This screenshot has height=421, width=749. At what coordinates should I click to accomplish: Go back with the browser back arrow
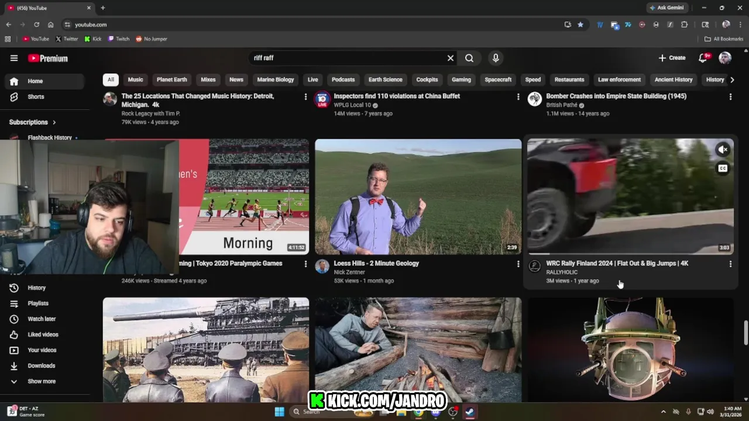8,25
